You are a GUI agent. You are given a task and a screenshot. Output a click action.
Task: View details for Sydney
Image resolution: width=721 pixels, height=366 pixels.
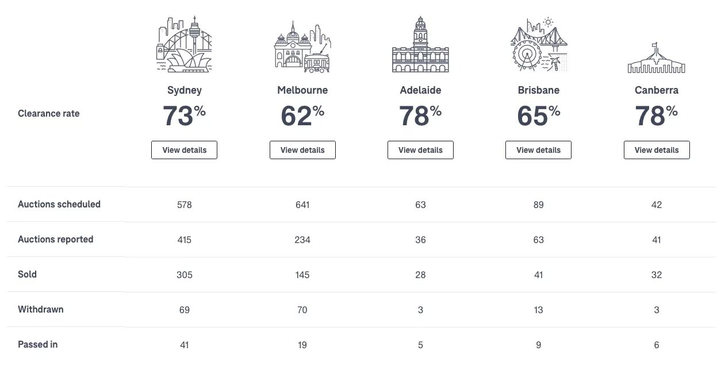(x=184, y=150)
